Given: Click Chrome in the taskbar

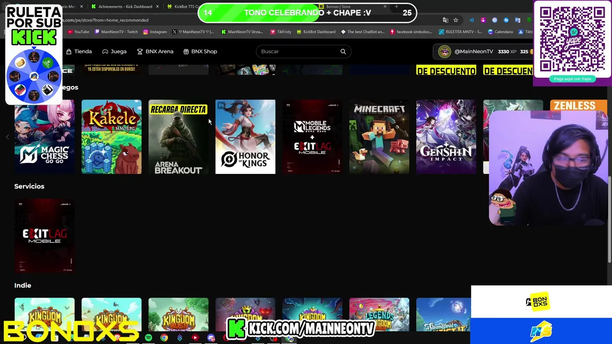Looking at the screenshot, I should click(164, 338).
